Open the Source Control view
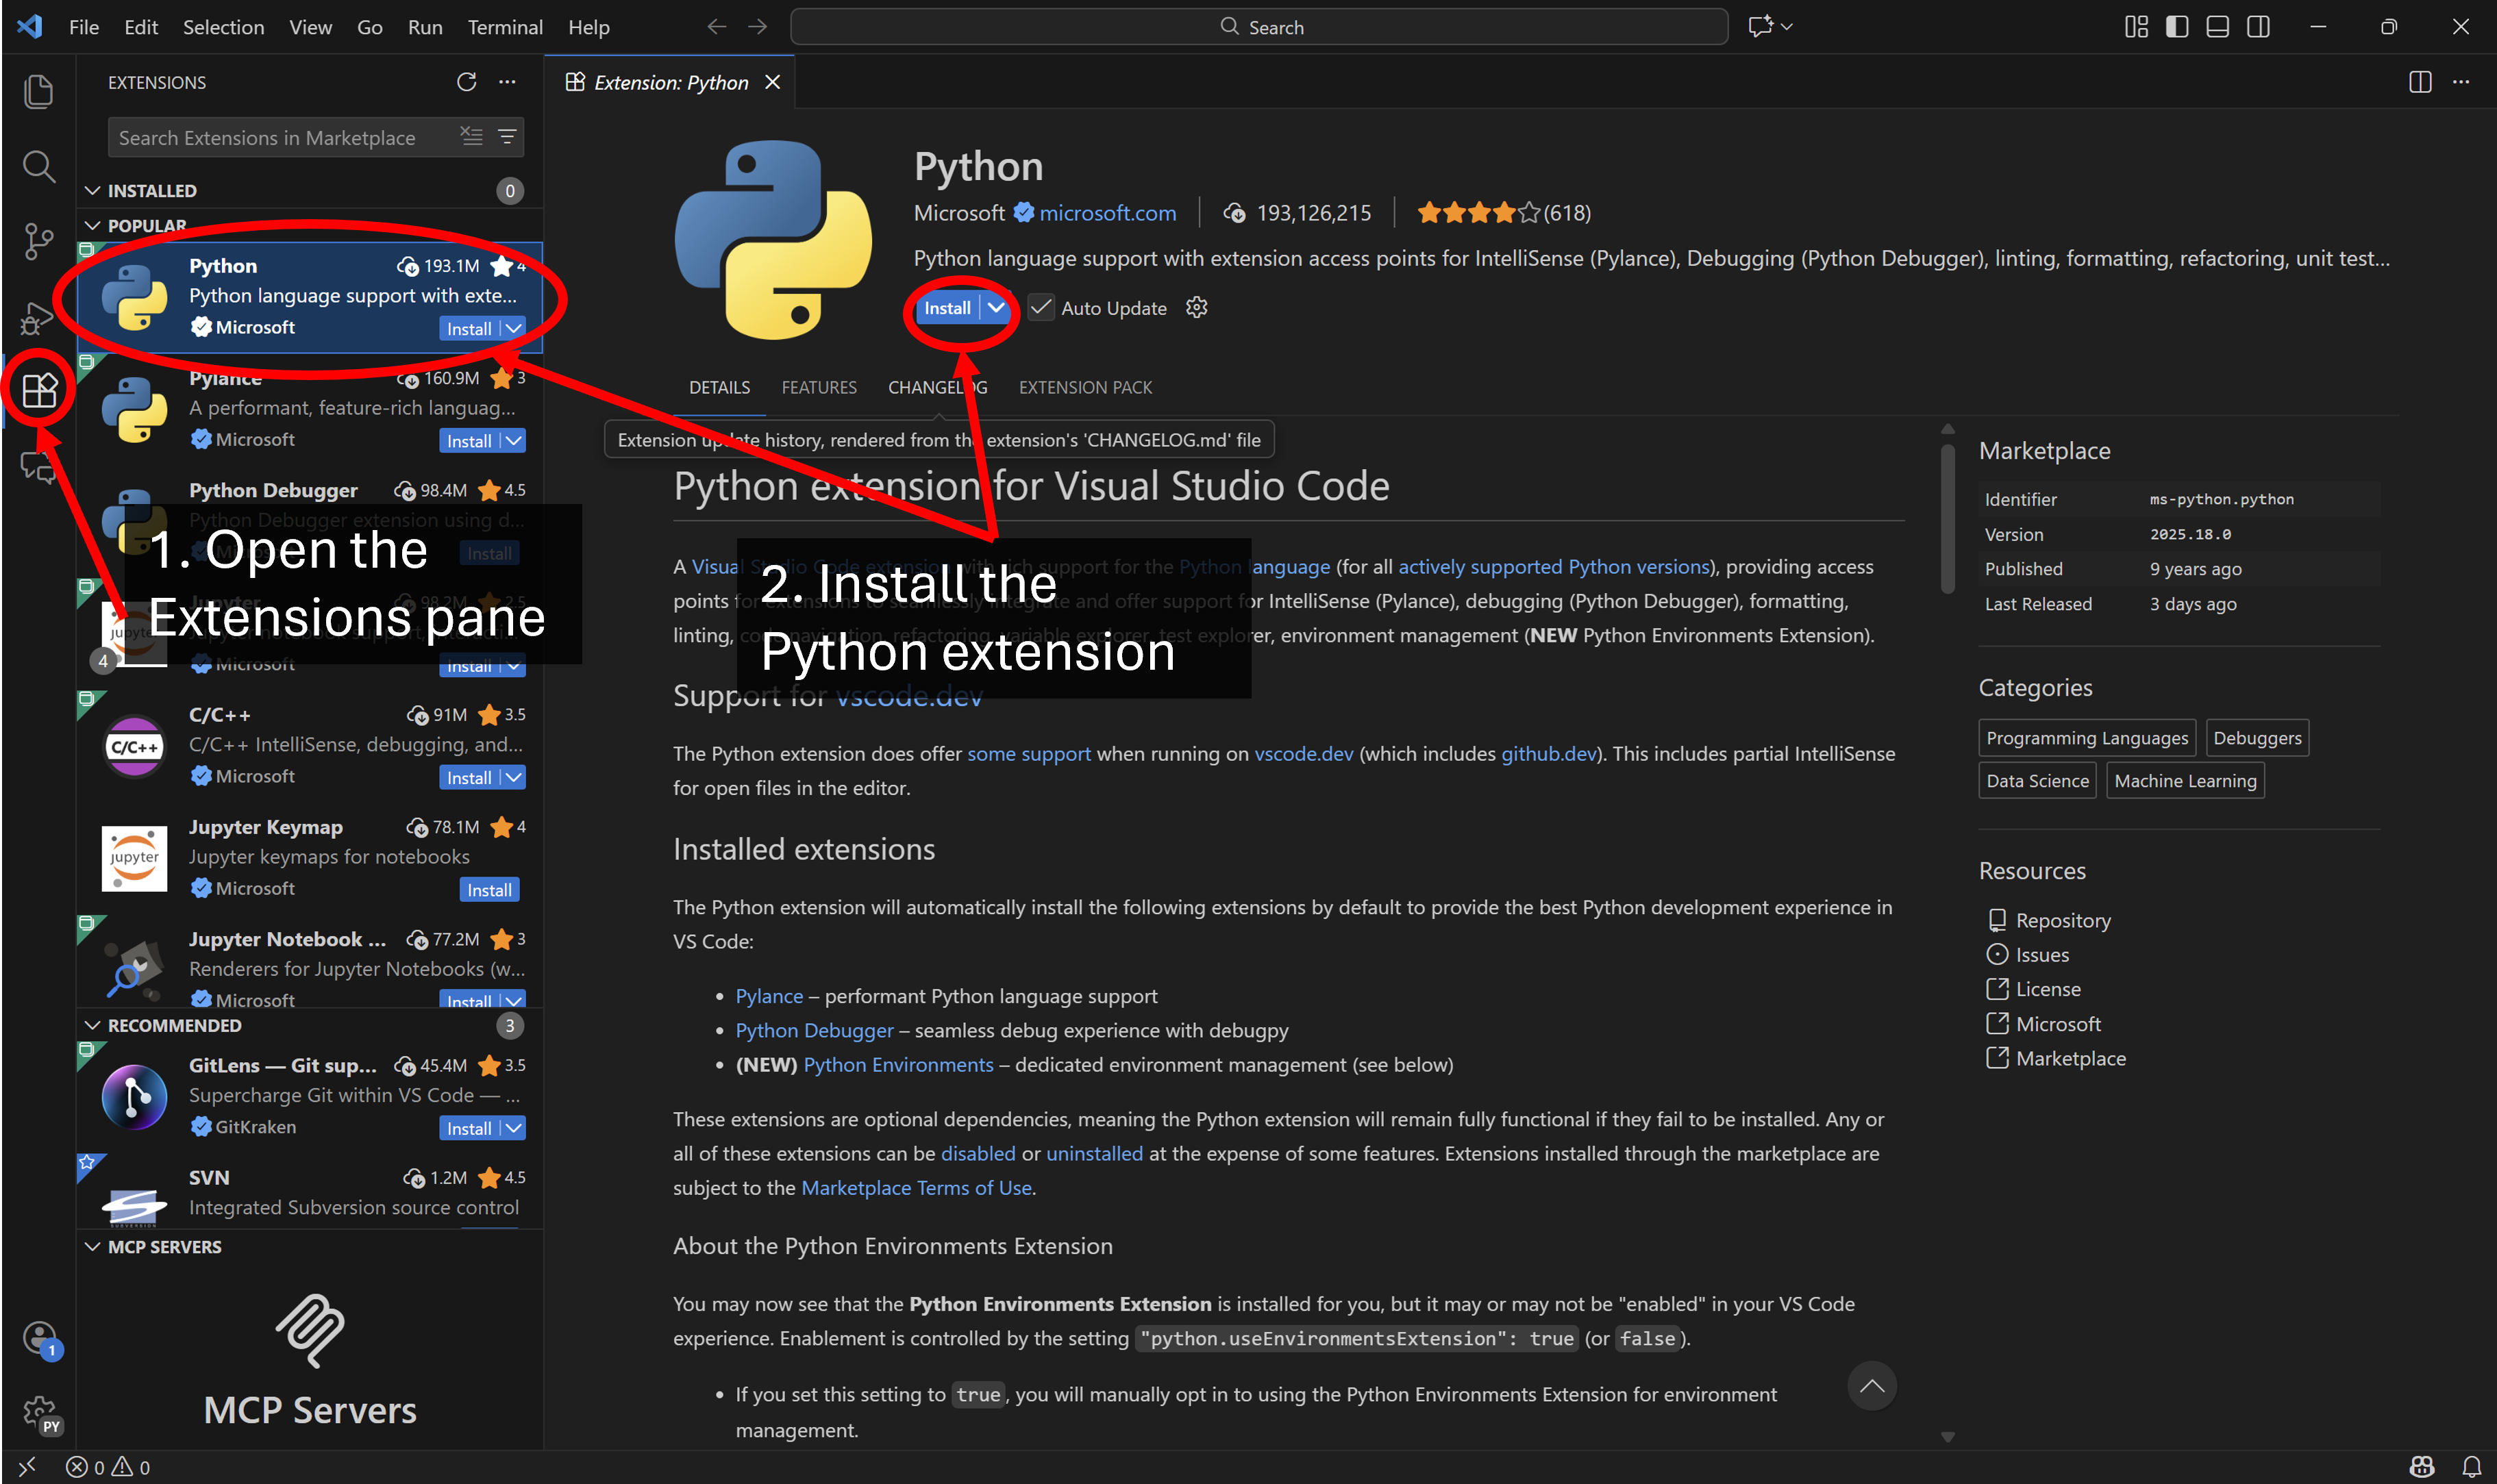Screen dimensions: 2497x1484 tap(38, 241)
